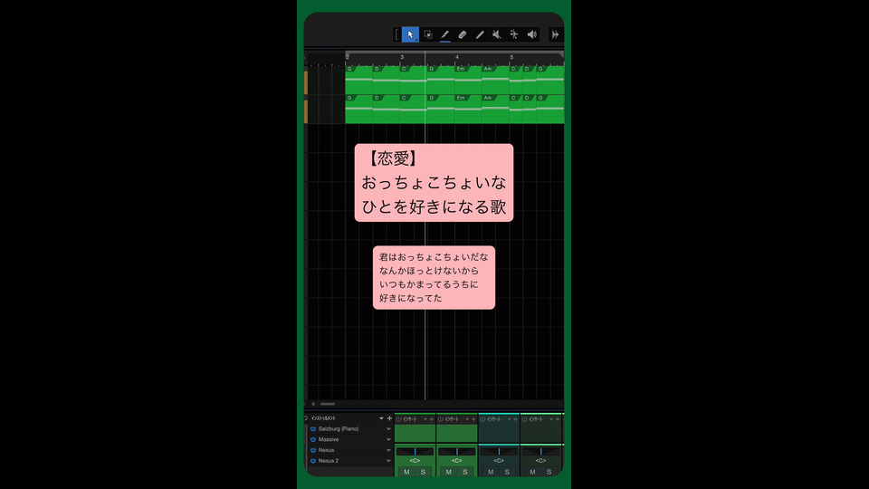The image size is (869, 489).
Task: Open the Nexus dropdown arrow
Action: 388,450
